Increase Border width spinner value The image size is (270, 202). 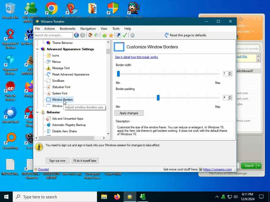point(230,73)
